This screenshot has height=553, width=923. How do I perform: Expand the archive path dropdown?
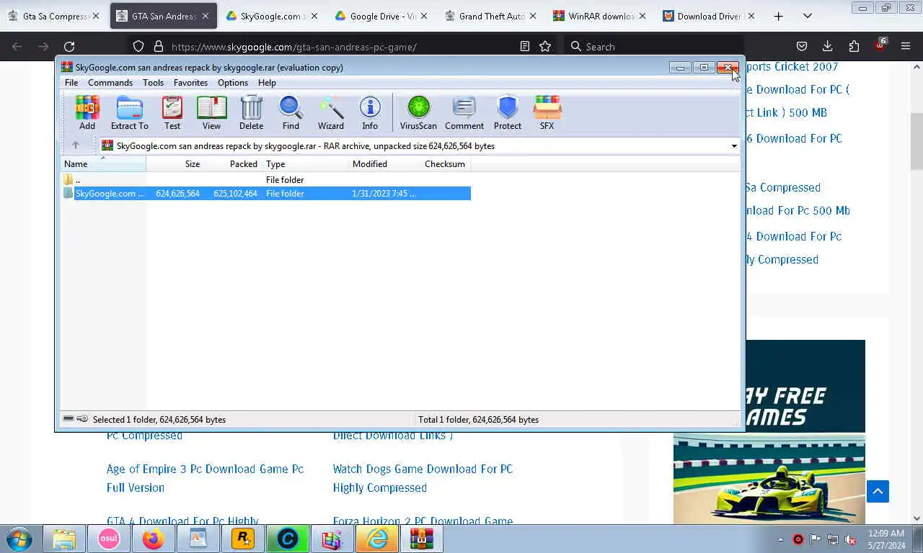pyautogui.click(x=734, y=146)
